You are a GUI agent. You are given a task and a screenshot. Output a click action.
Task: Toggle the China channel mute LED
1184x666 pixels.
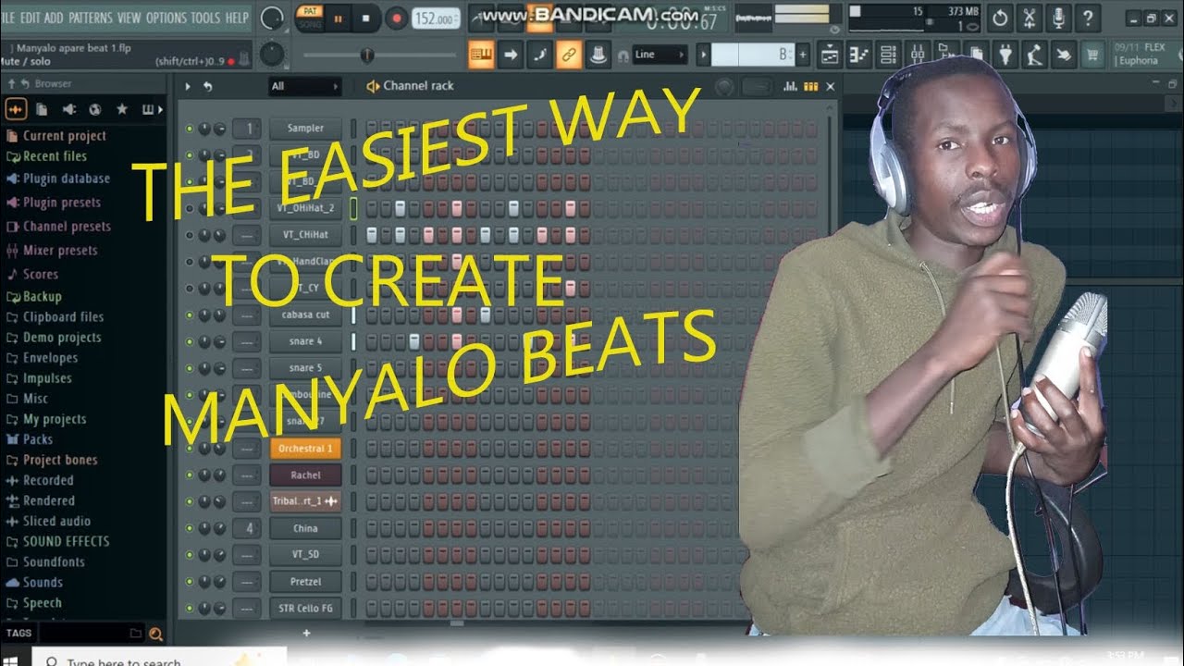(190, 529)
